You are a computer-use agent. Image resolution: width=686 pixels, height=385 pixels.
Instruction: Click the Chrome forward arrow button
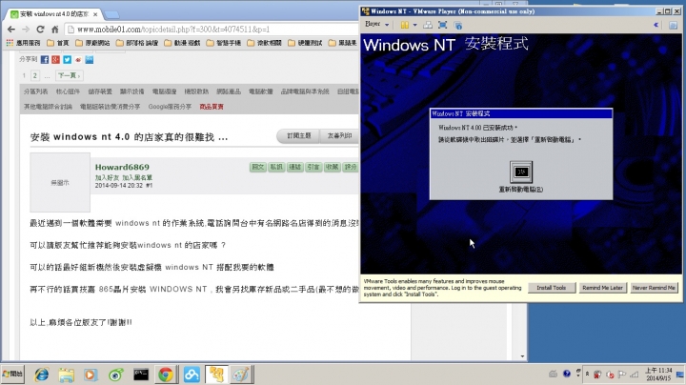pyautogui.click(x=26, y=30)
